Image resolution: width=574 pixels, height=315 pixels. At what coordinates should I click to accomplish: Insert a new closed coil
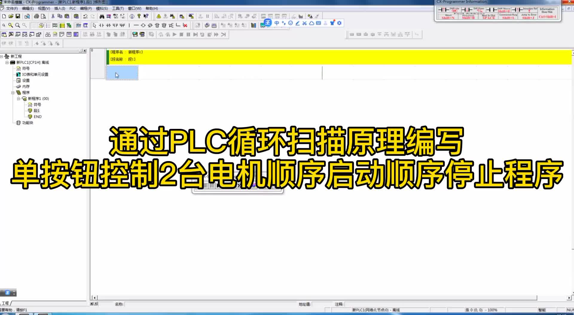[x=150, y=25]
